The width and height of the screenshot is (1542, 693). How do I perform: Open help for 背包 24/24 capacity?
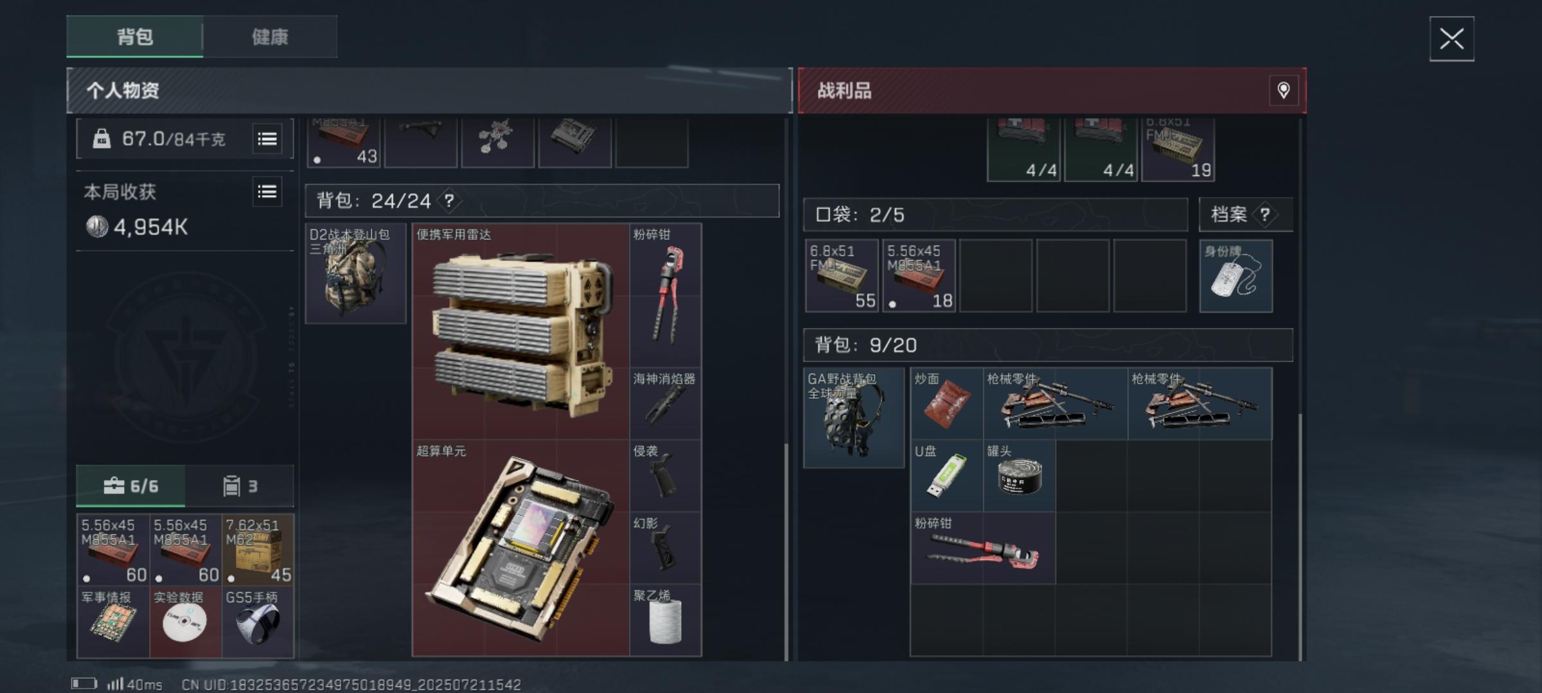pos(449,201)
